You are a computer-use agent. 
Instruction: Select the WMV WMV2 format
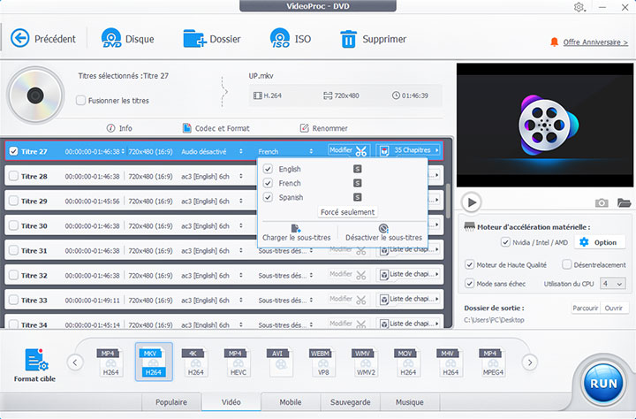tap(366, 362)
